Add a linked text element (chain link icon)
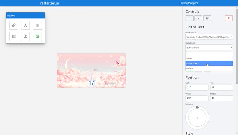 (13, 25)
